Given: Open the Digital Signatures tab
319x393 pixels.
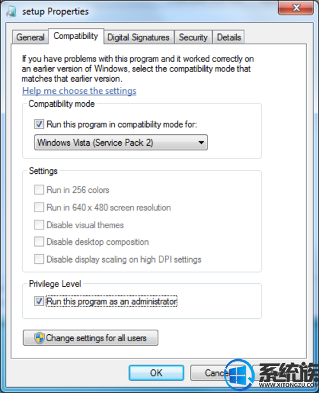Looking at the screenshot, I should 138,37.
